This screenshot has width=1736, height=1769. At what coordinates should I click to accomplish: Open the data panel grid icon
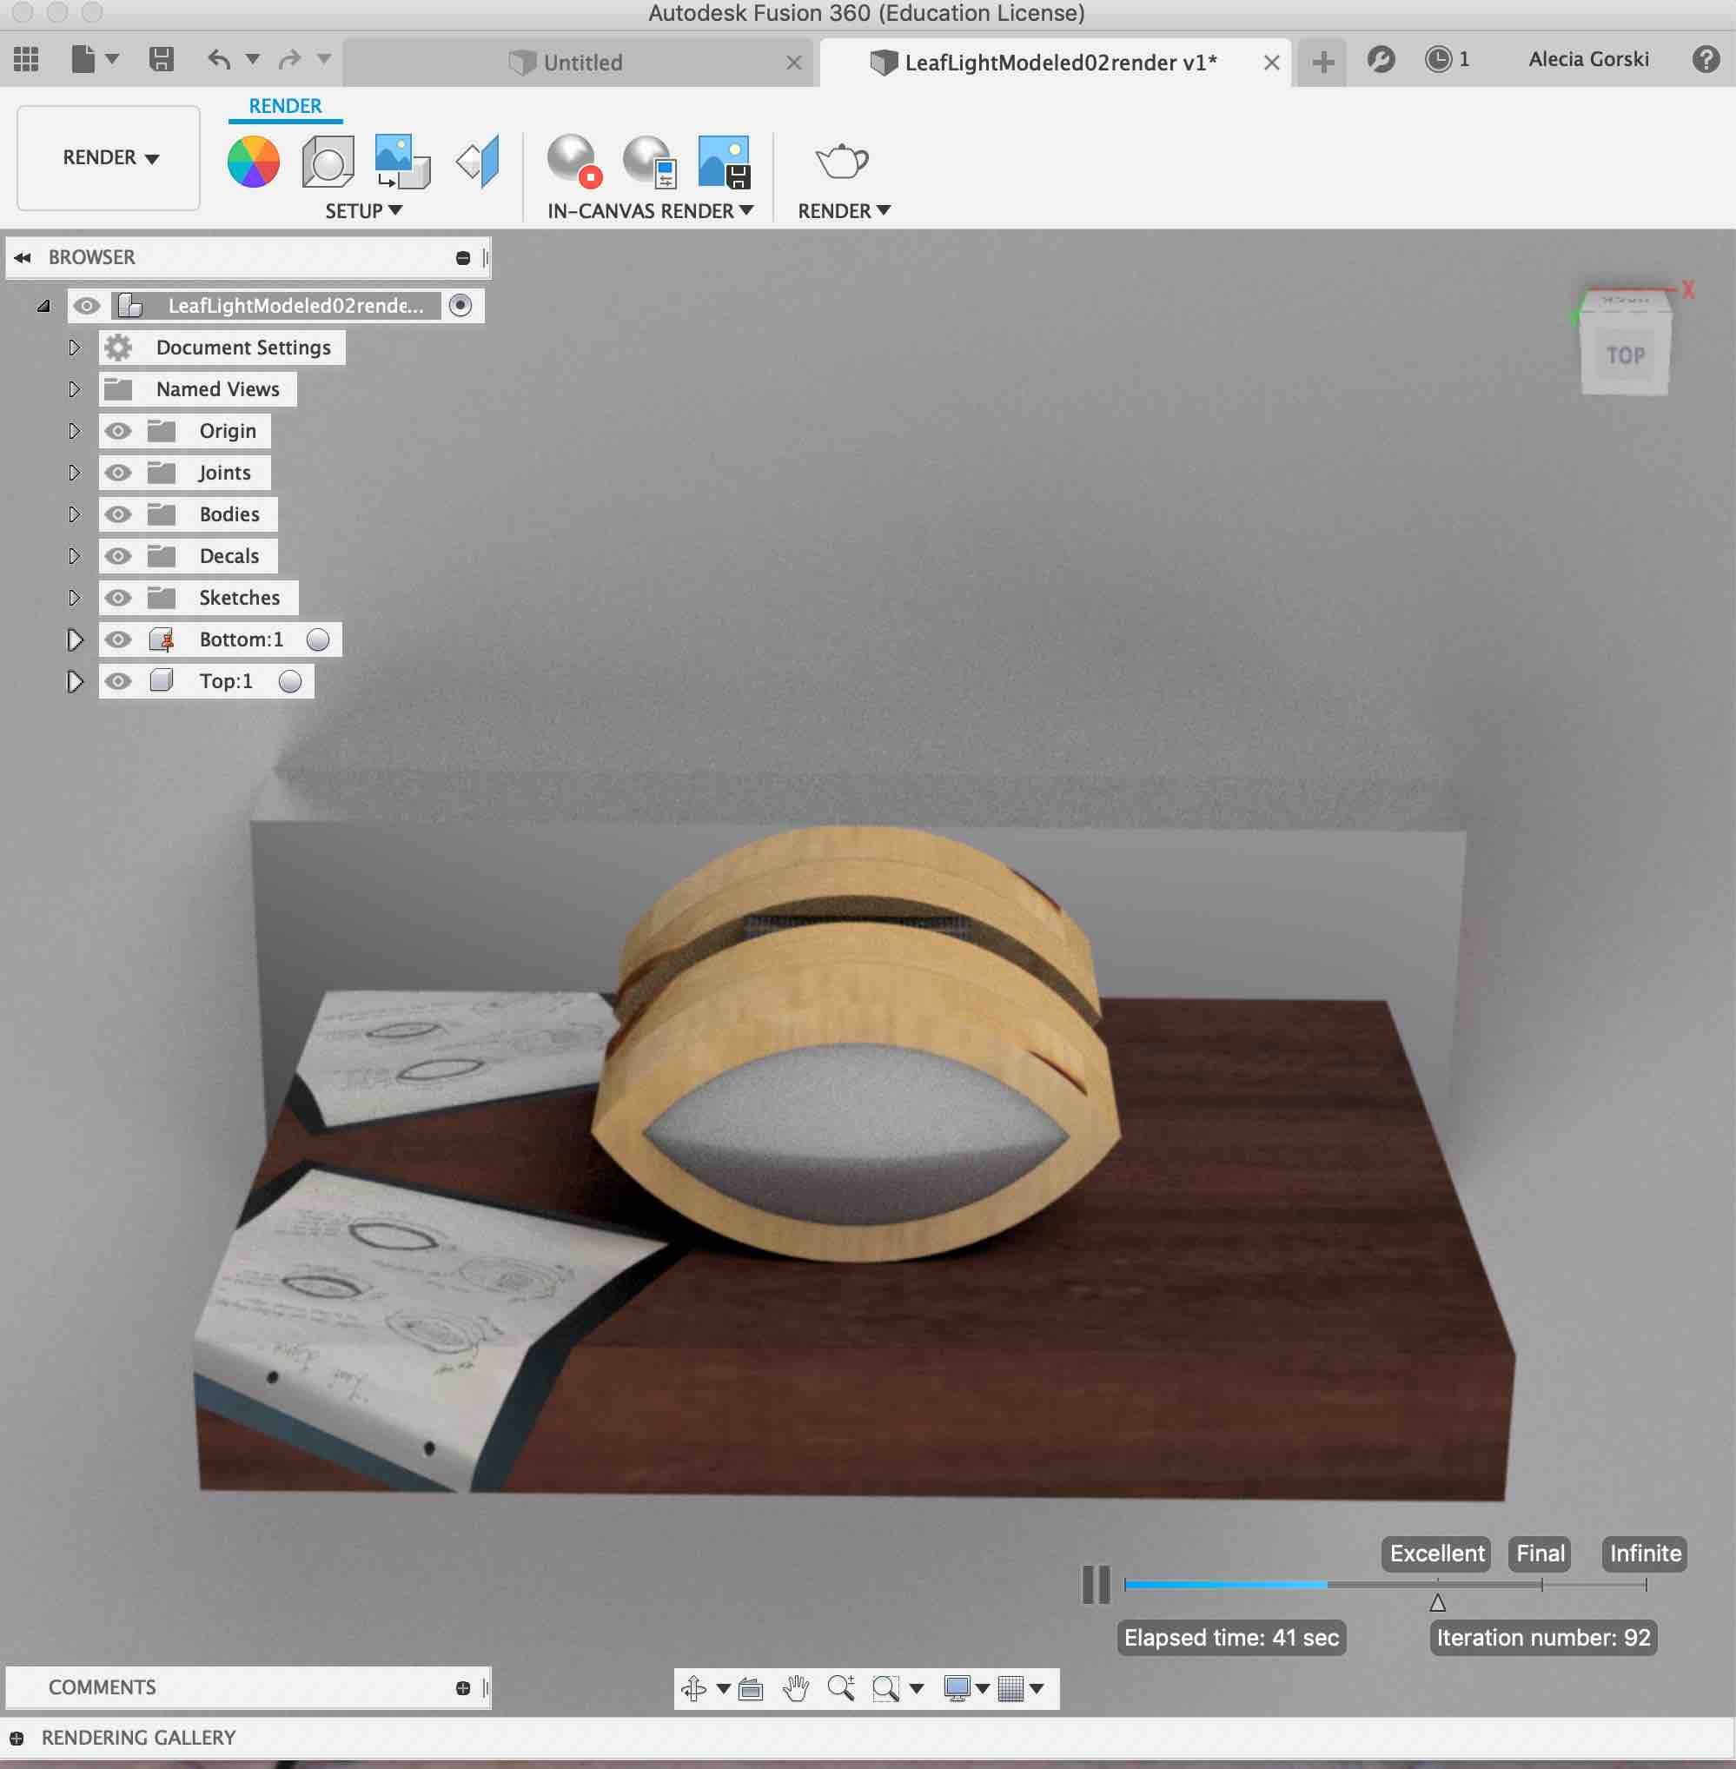pos(26,59)
